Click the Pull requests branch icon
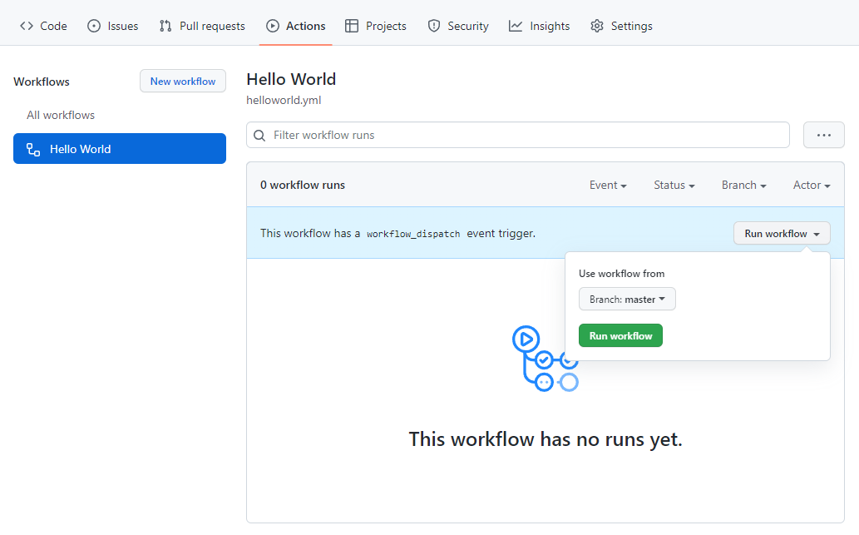859x535 pixels. (165, 26)
